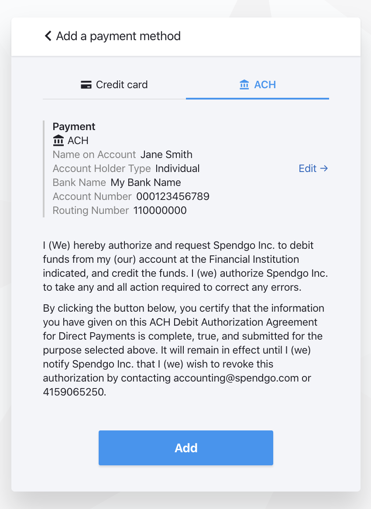The image size is (371, 509).
Task: Click the phone number 4159065250
Action: click(x=73, y=392)
